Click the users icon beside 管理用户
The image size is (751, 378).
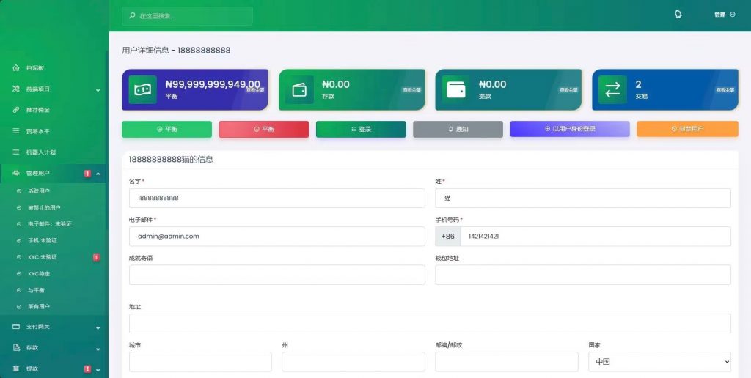tap(16, 173)
